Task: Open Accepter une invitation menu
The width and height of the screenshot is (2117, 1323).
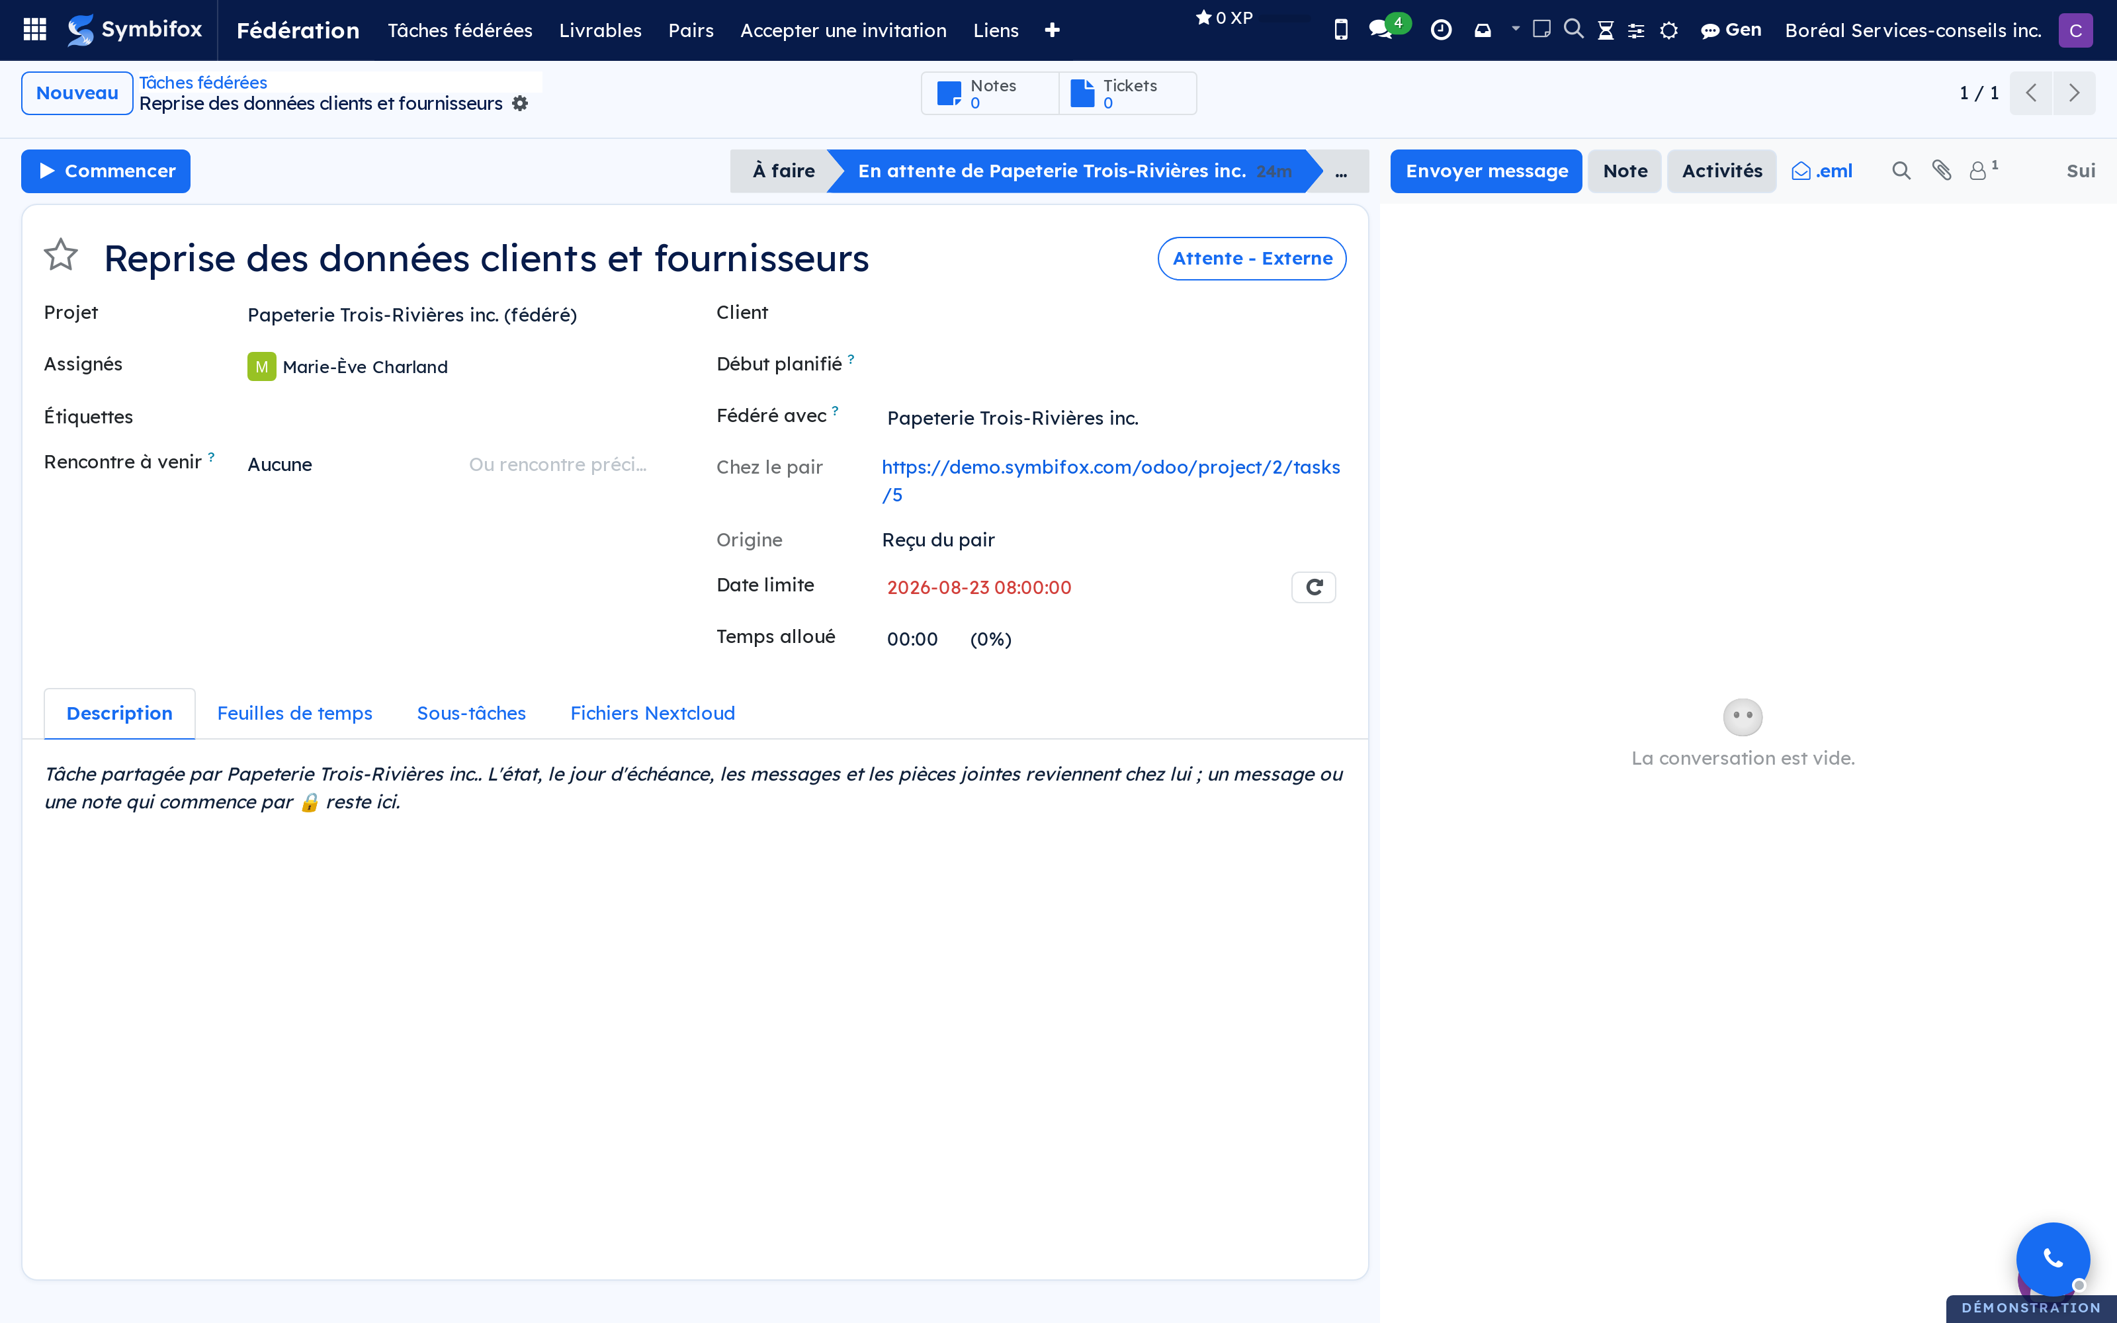Action: [843, 30]
